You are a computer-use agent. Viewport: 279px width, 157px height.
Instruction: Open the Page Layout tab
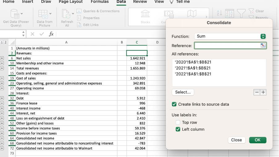[71, 2]
